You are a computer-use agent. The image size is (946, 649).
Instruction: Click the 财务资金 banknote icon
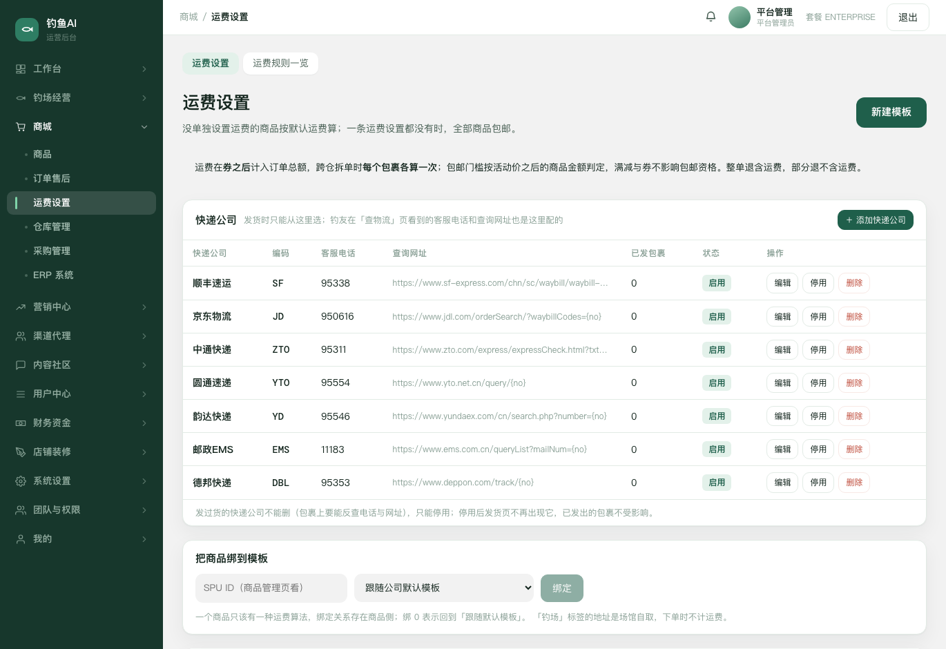tap(21, 423)
